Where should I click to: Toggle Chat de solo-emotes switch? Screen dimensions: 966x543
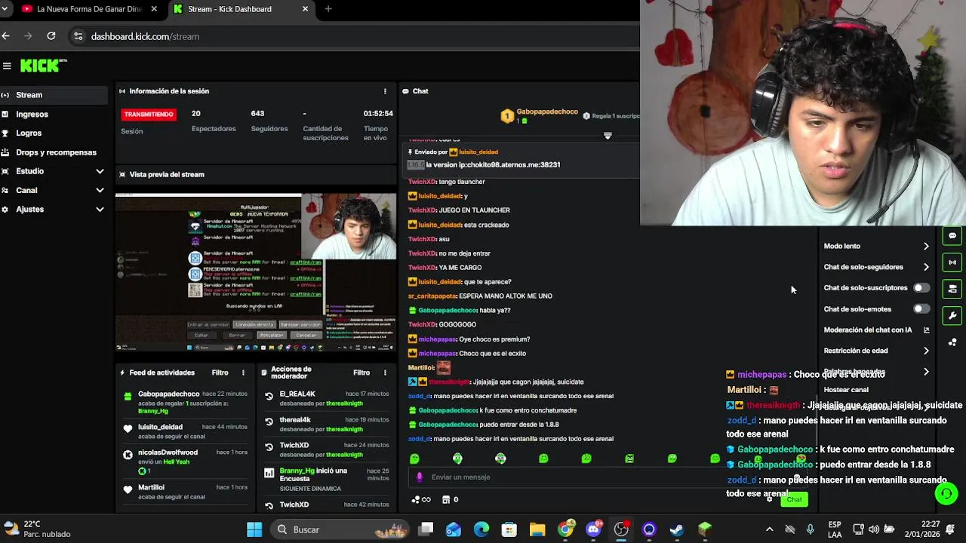(x=921, y=309)
